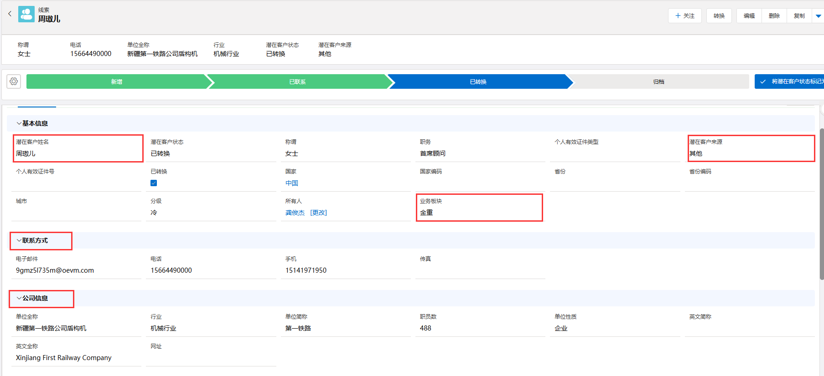This screenshot has width=824, height=376.
Task: Click the plus 关注 follow button
Action: point(684,16)
